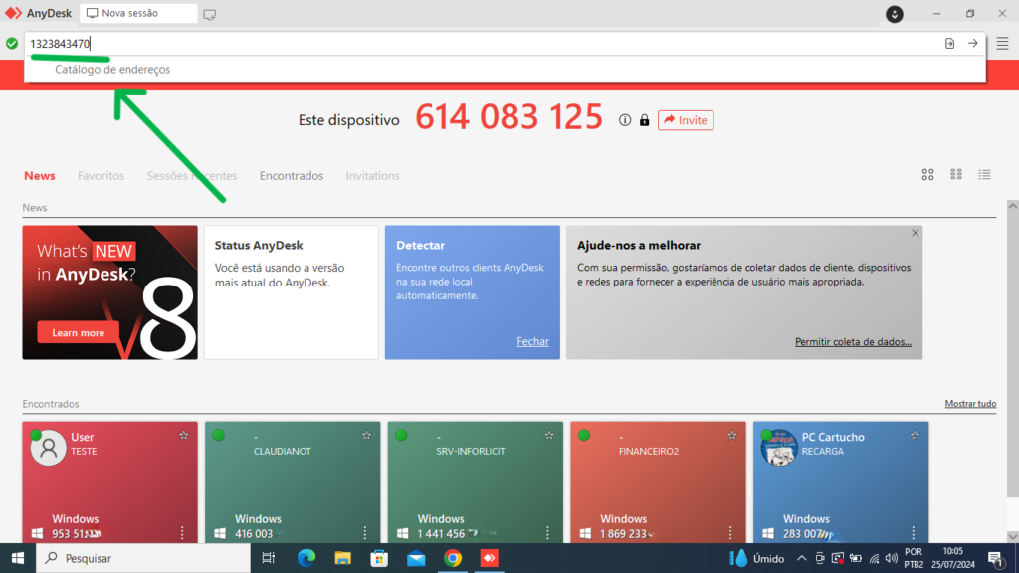Screen dimensions: 1019x573
Task: Favorite the FINANCEIRO2 device star
Action: click(x=731, y=436)
